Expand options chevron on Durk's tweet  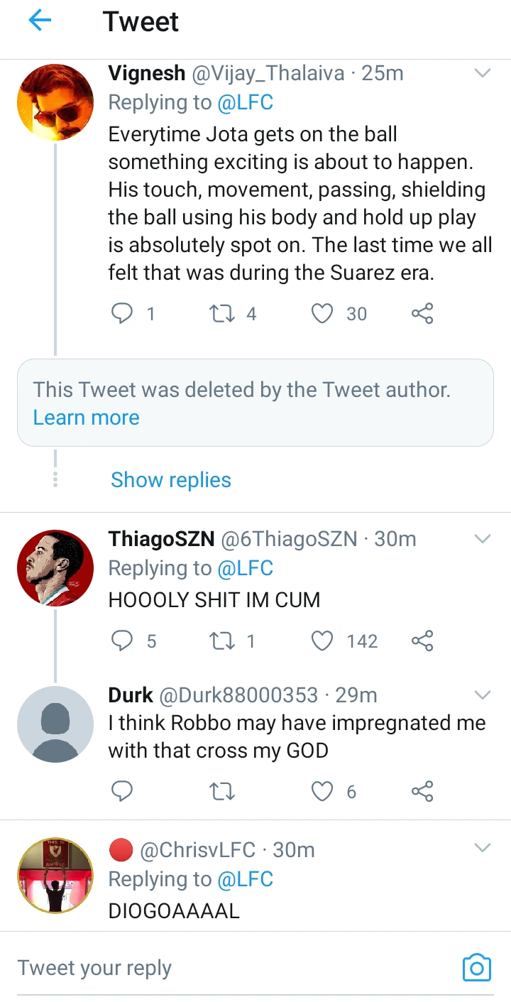(483, 695)
